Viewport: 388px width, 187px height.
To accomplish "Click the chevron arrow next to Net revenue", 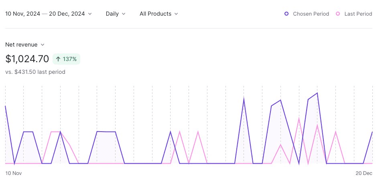I will click(43, 45).
